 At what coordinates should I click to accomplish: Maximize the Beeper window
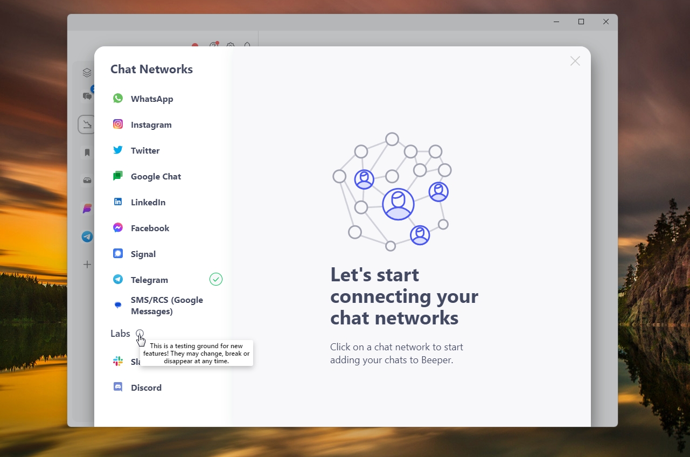click(581, 22)
